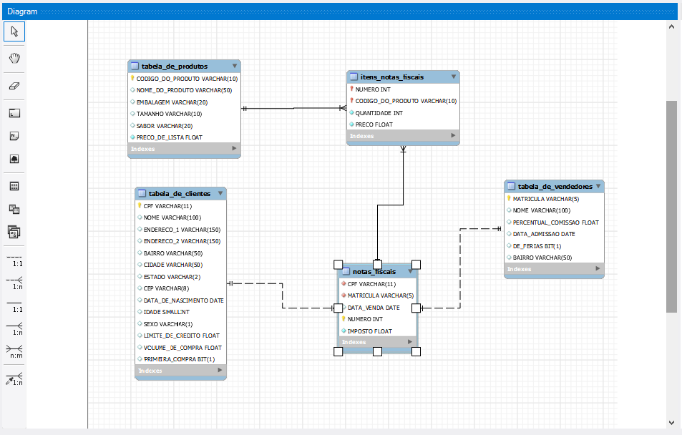Select the eraser delete tool
The width and height of the screenshot is (682, 435).
pyautogui.click(x=14, y=85)
